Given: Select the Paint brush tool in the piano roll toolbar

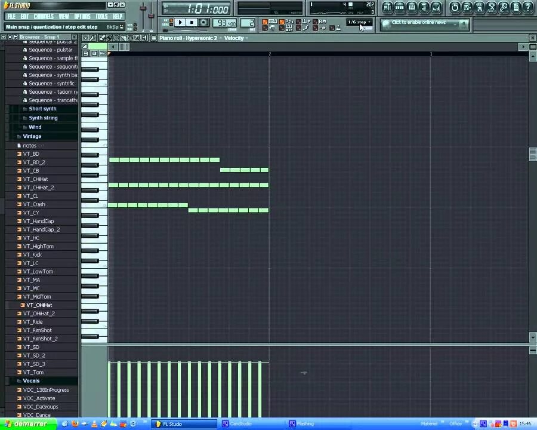Looking at the screenshot, I should (x=109, y=38).
